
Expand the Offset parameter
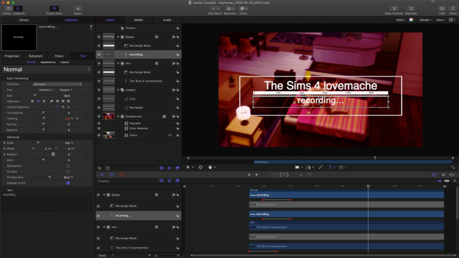[x=4, y=148]
